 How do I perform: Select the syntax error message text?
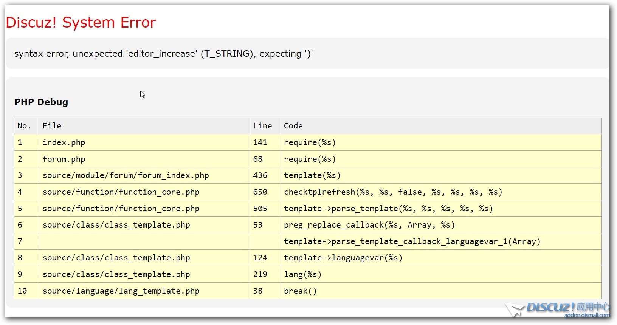(x=163, y=54)
